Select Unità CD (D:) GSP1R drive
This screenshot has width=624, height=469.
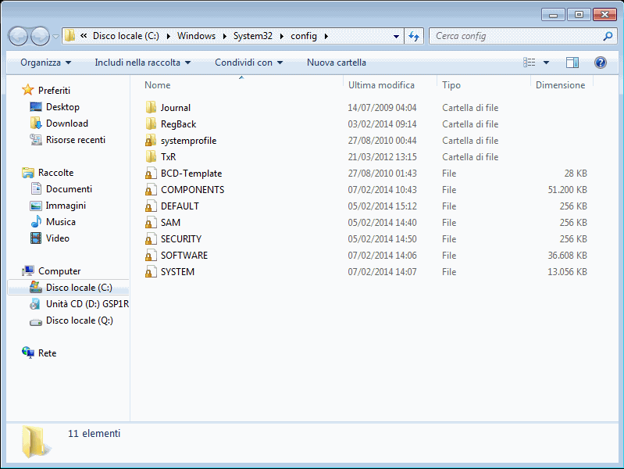coord(87,304)
